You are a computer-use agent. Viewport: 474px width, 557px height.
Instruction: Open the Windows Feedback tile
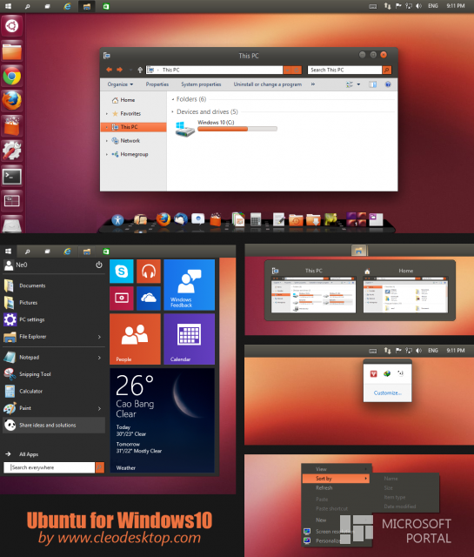pos(190,285)
